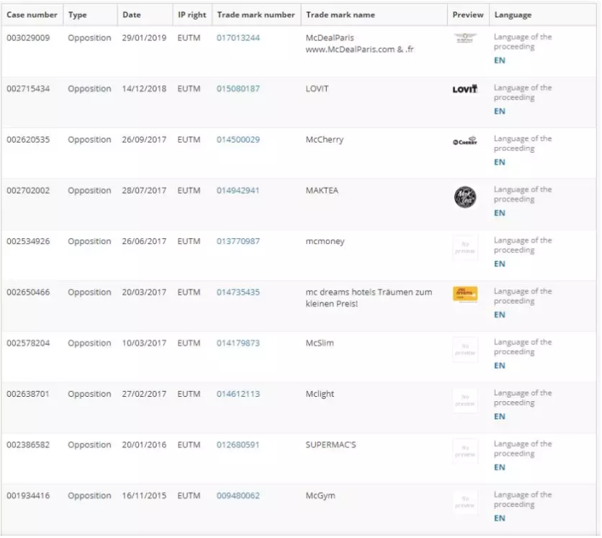Sort by Trade mark name column header
Screen dimensions: 602x538
[341, 15]
